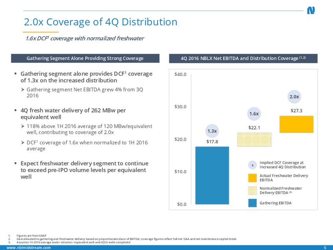Click footnote 3 'Assumes 1H 2016 average water volumes'
The height and width of the screenshot is (250, 333).
(x=73, y=242)
